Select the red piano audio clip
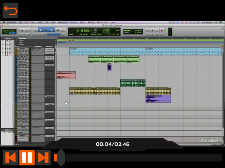 pyautogui.click(x=66, y=75)
